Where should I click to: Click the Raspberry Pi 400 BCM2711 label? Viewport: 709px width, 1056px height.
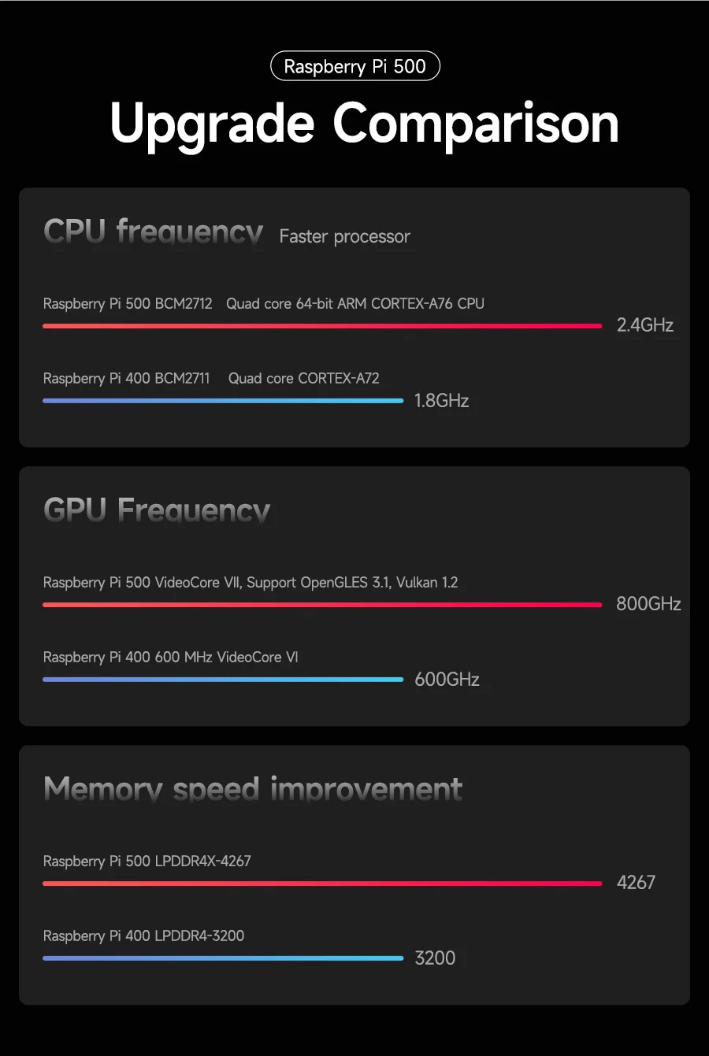(127, 378)
